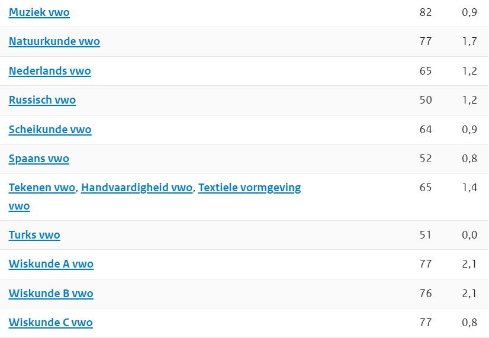Open the Wiskunde C vwo link

(x=50, y=323)
